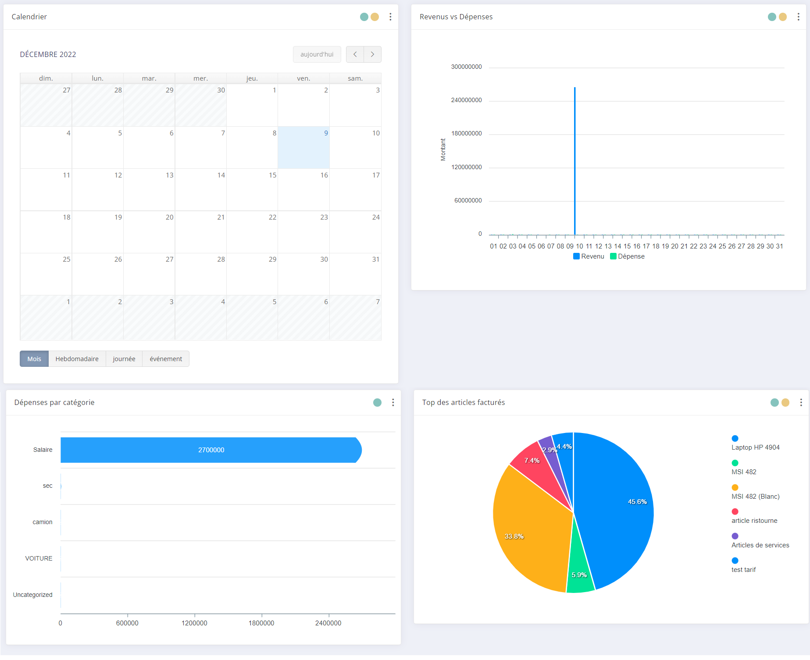Image resolution: width=810 pixels, height=660 pixels.
Task: Toggle Dépense series in chart legend
Action: point(627,256)
